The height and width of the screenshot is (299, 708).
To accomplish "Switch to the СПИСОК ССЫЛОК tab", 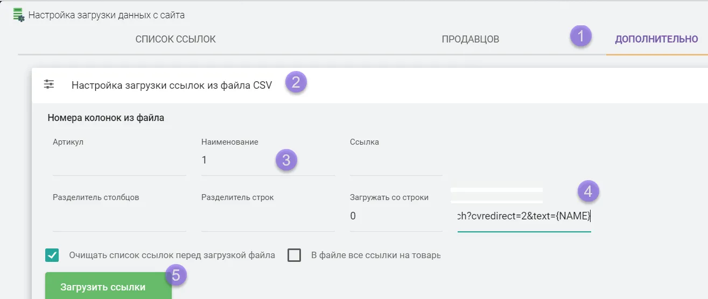I will tap(176, 39).
